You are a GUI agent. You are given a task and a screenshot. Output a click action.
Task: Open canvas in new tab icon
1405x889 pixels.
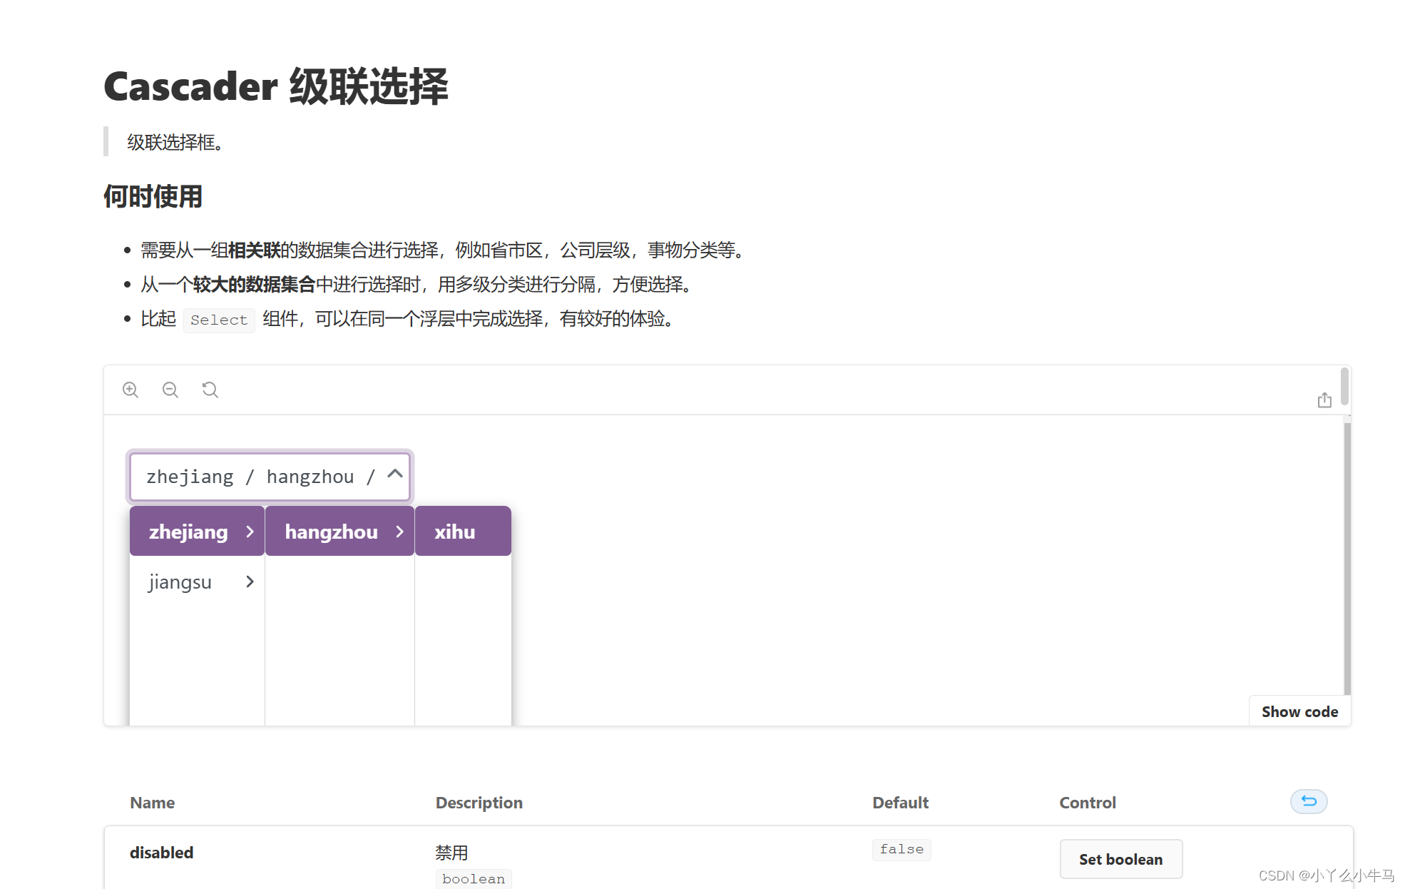pyautogui.click(x=1324, y=400)
